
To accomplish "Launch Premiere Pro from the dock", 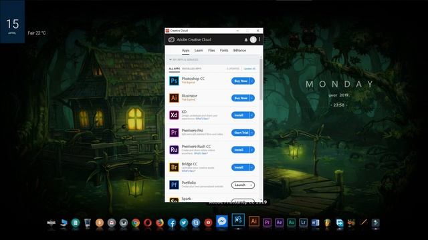I will [x=267, y=223].
